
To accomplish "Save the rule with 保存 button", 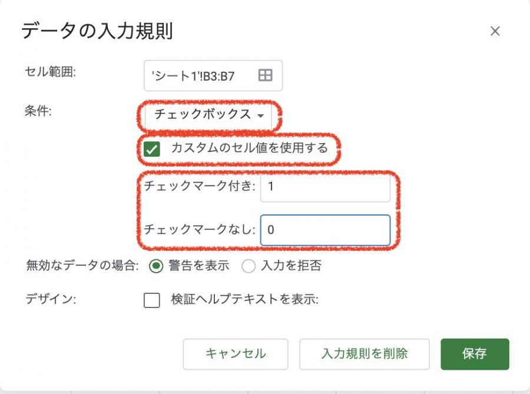I will tap(475, 354).
